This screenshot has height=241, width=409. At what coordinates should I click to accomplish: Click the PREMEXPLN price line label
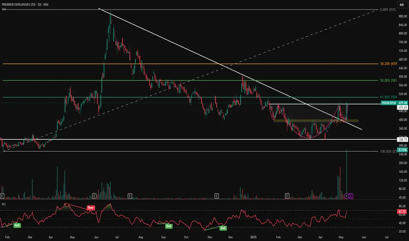pos(389,103)
